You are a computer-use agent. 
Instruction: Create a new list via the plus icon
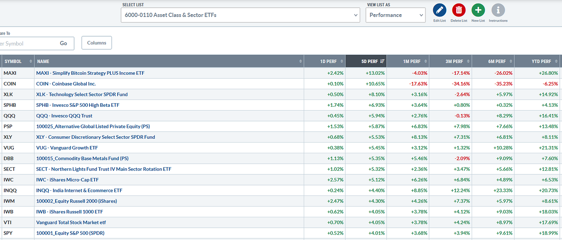478,10
